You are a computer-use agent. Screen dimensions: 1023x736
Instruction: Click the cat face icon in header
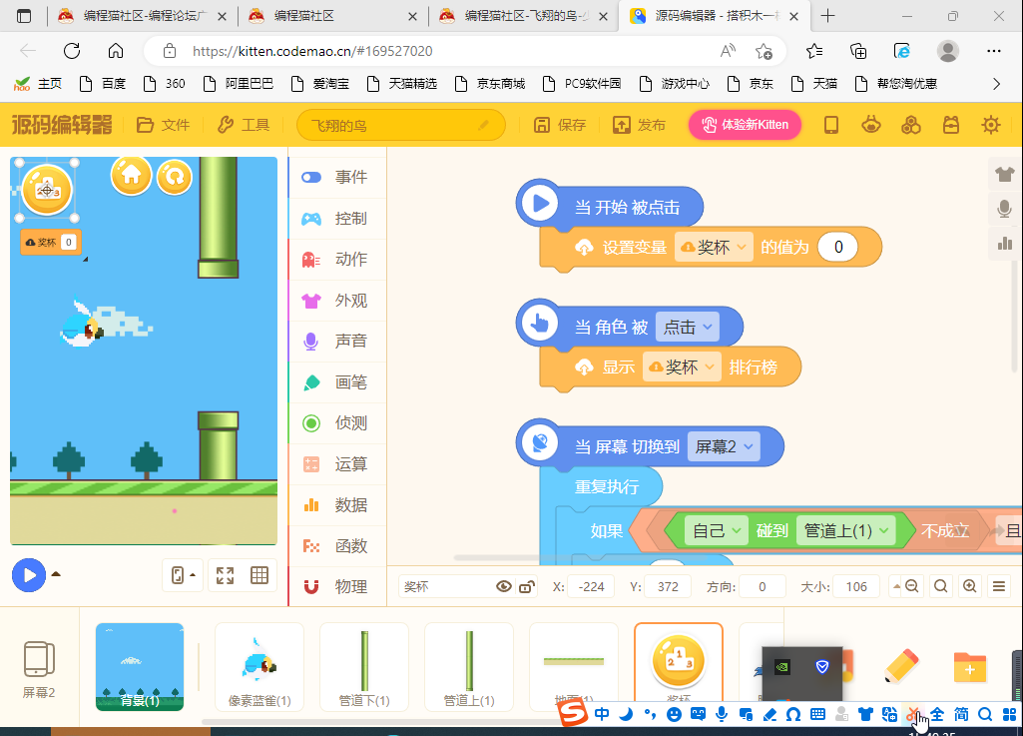[x=871, y=125]
